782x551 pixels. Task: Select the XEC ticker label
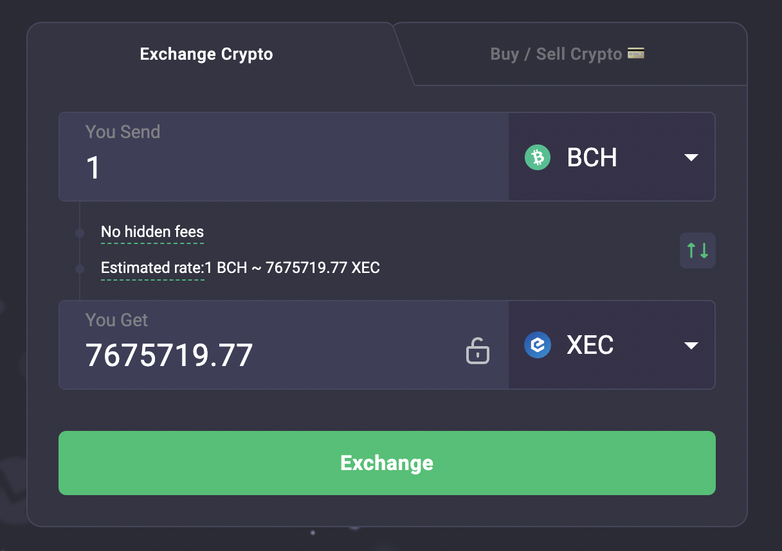(590, 345)
